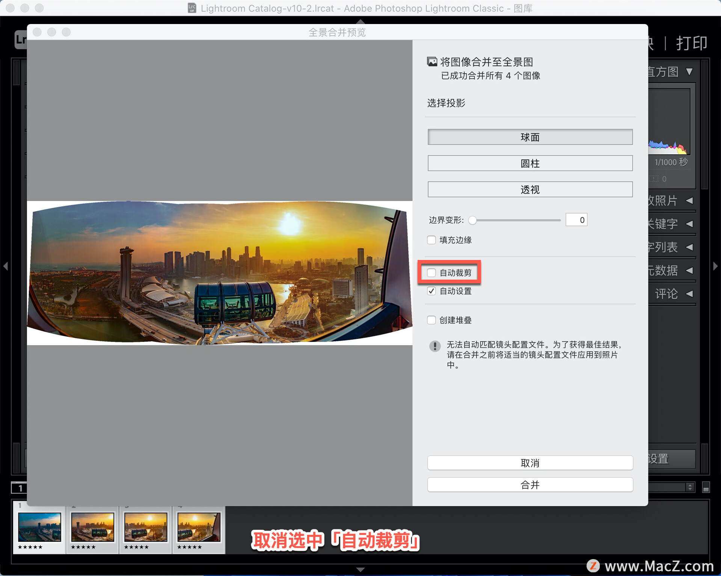
Task: Select the 圆柱 (Cylindrical) projection button
Action: tap(530, 163)
